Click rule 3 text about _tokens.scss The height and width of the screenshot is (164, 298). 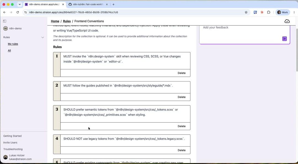[121, 112]
